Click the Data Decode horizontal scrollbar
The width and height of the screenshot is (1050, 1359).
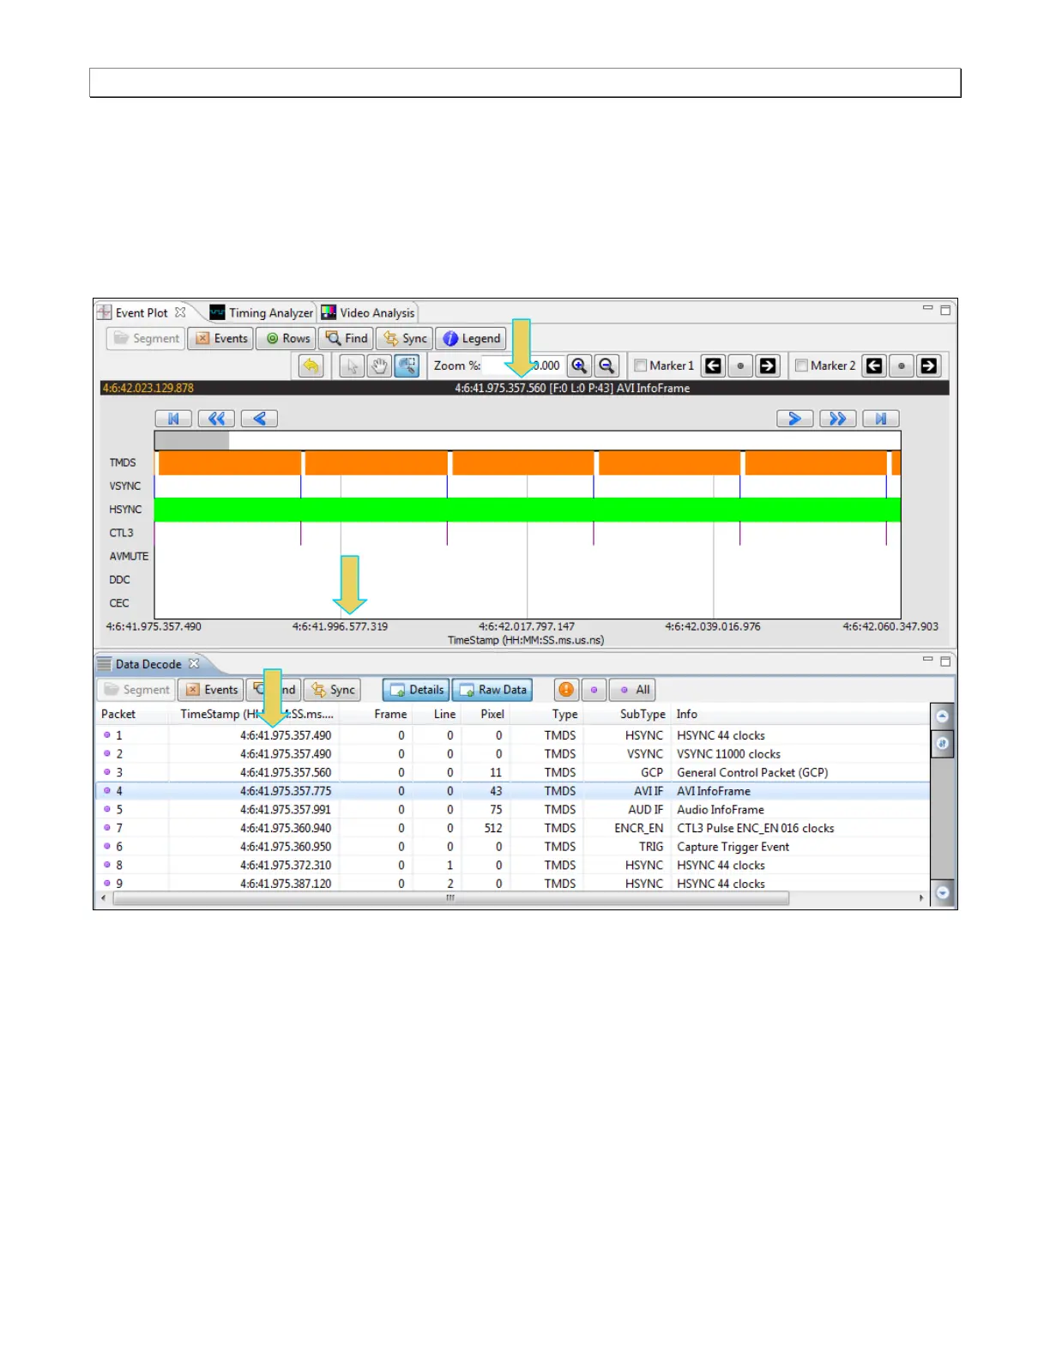click(x=451, y=898)
